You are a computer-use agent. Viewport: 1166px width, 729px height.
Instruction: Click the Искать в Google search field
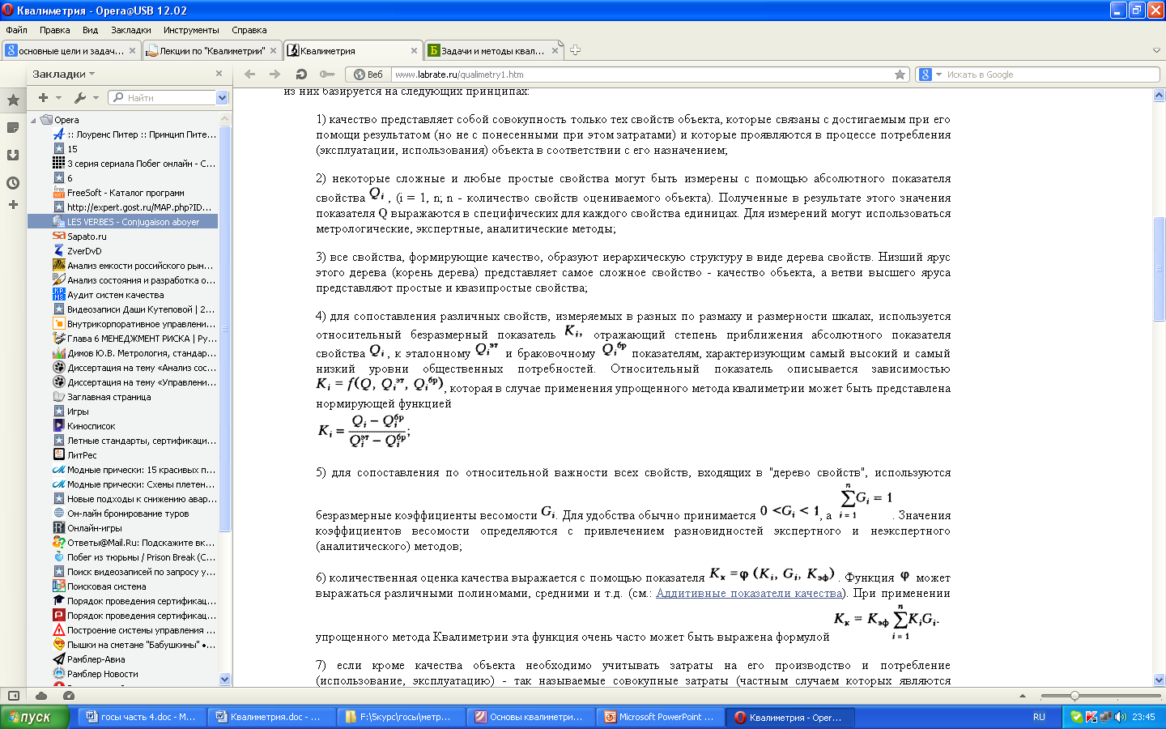[1051, 75]
